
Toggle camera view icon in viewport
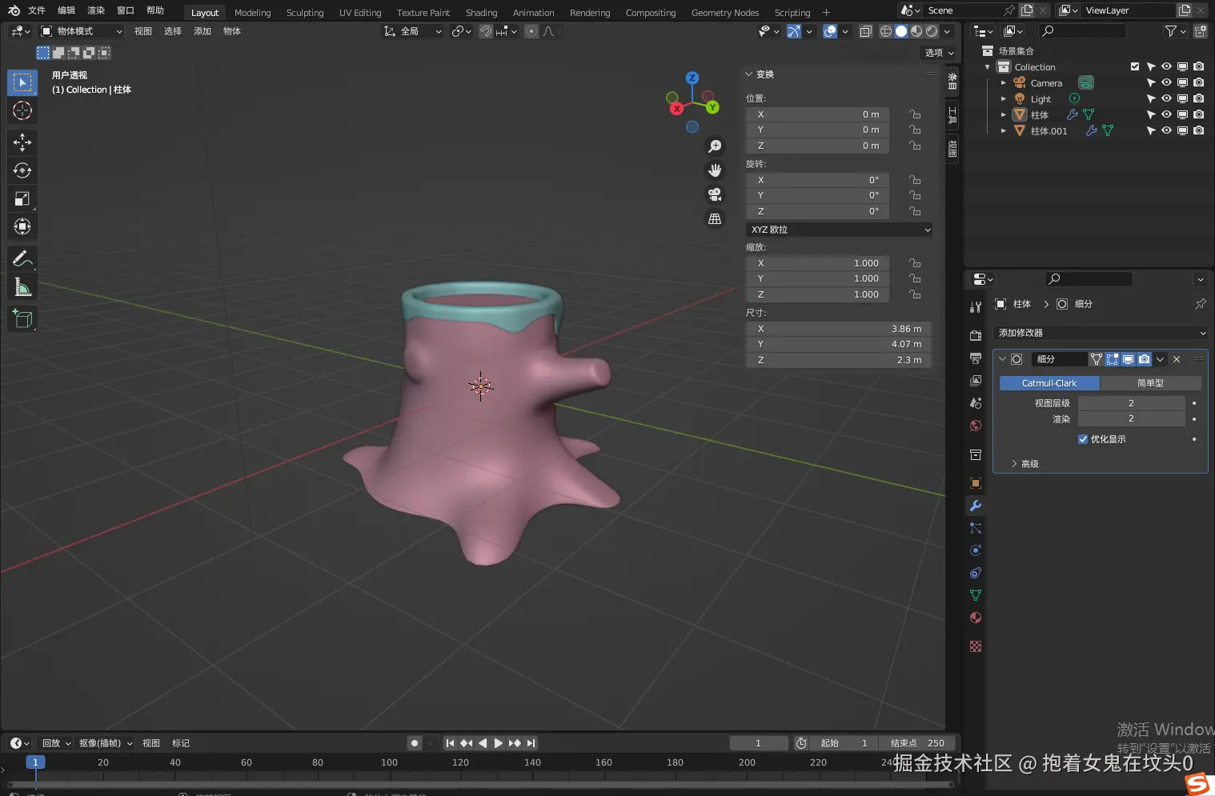pyautogui.click(x=715, y=194)
